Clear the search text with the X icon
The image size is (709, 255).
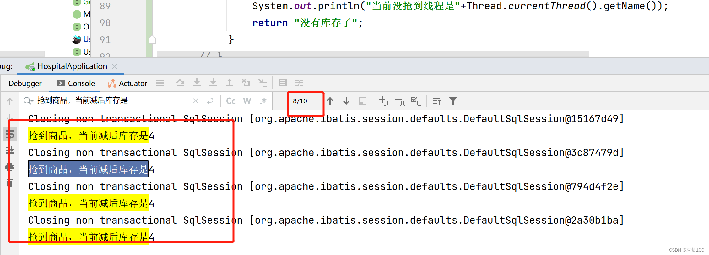[196, 101]
